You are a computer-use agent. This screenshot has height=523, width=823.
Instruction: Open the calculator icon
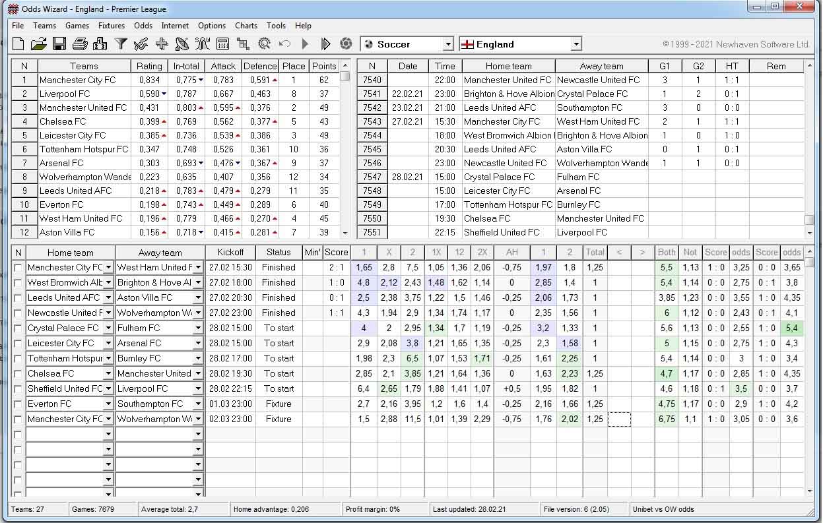click(222, 44)
